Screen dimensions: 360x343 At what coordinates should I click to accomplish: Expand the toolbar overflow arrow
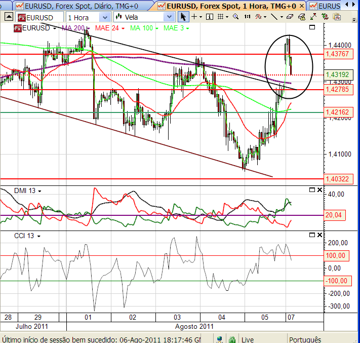[354, 20]
